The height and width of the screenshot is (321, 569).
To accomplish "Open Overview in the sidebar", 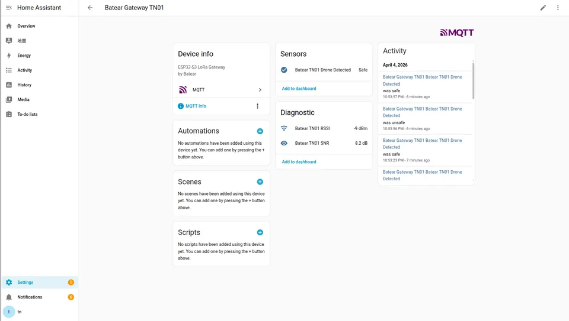I will [x=40, y=26].
